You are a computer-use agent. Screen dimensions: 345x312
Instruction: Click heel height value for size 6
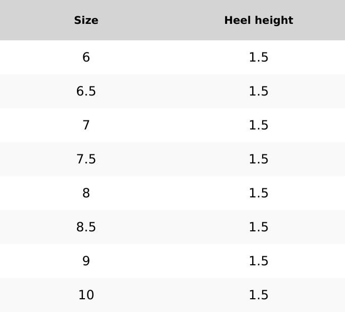point(258,57)
